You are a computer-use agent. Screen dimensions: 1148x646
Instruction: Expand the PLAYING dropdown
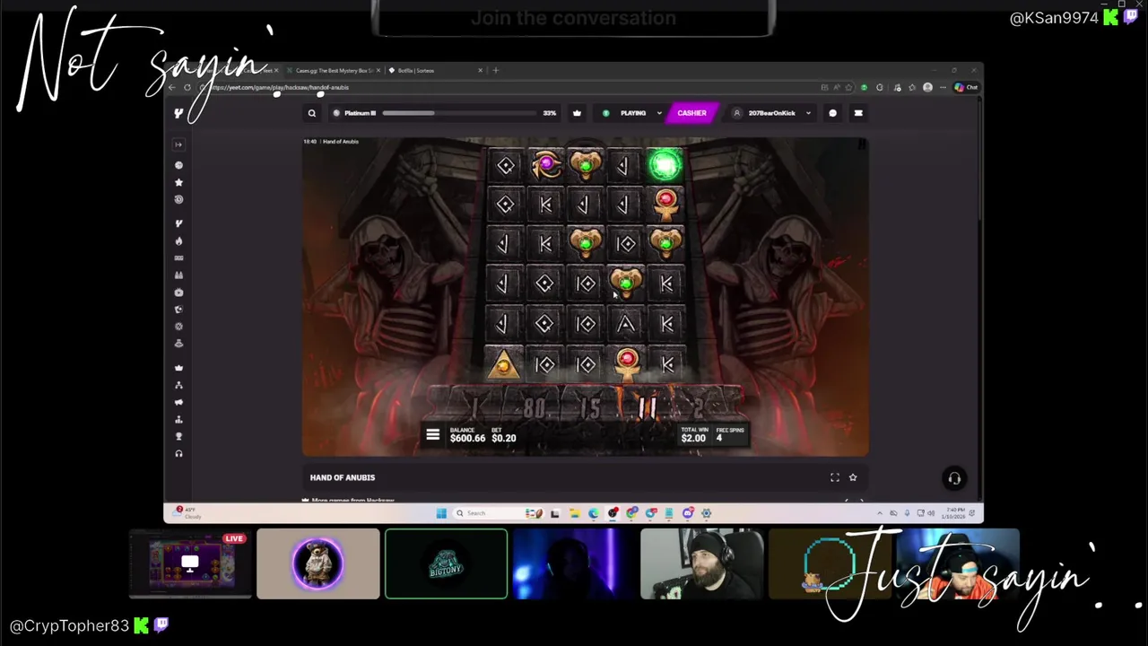pyautogui.click(x=633, y=113)
